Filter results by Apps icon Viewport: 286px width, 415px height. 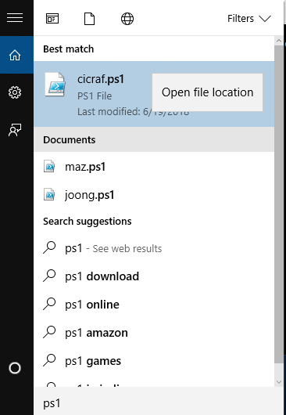tap(52, 19)
